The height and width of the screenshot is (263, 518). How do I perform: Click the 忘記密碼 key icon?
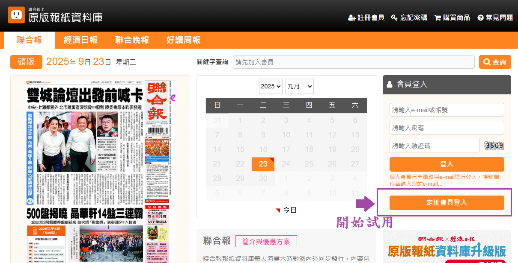coord(394,18)
